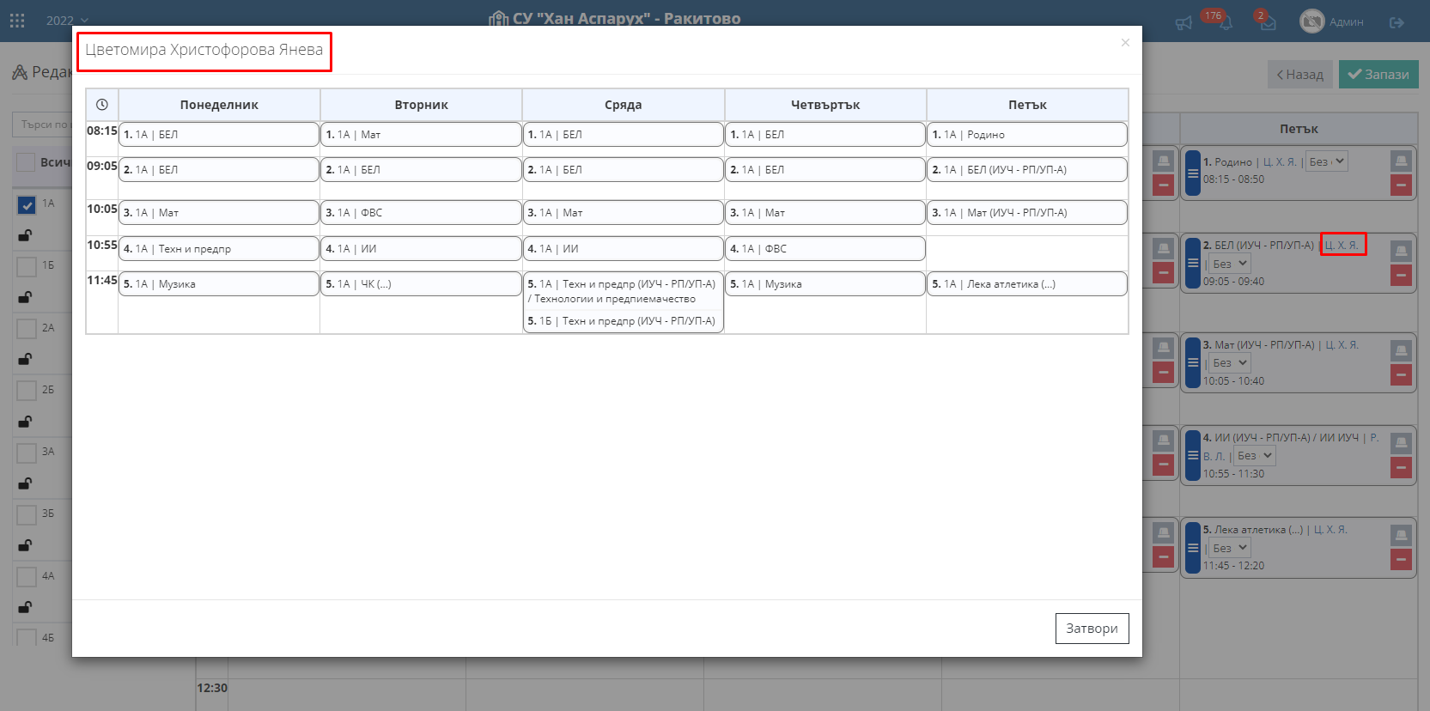Click the gray room icon on 2. БЕЛ card
The width and height of the screenshot is (1430, 711).
(x=1401, y=251)
